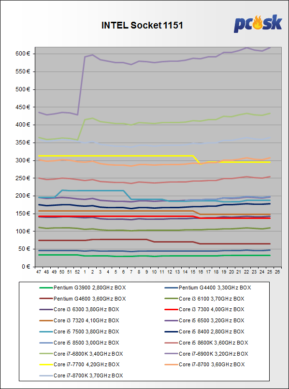This screenshot has width=289, height=389.
Task: Click week 26 on the x-axis
Action: click(277, 272)
